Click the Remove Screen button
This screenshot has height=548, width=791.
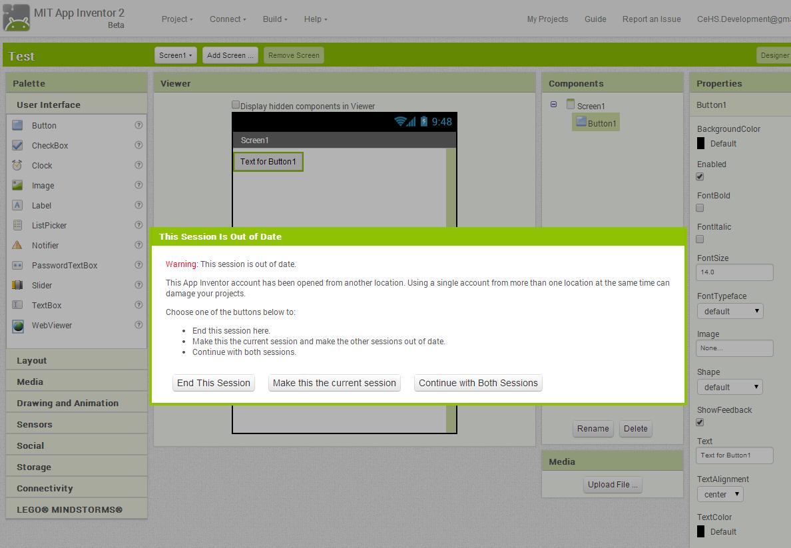coord(294,55)
